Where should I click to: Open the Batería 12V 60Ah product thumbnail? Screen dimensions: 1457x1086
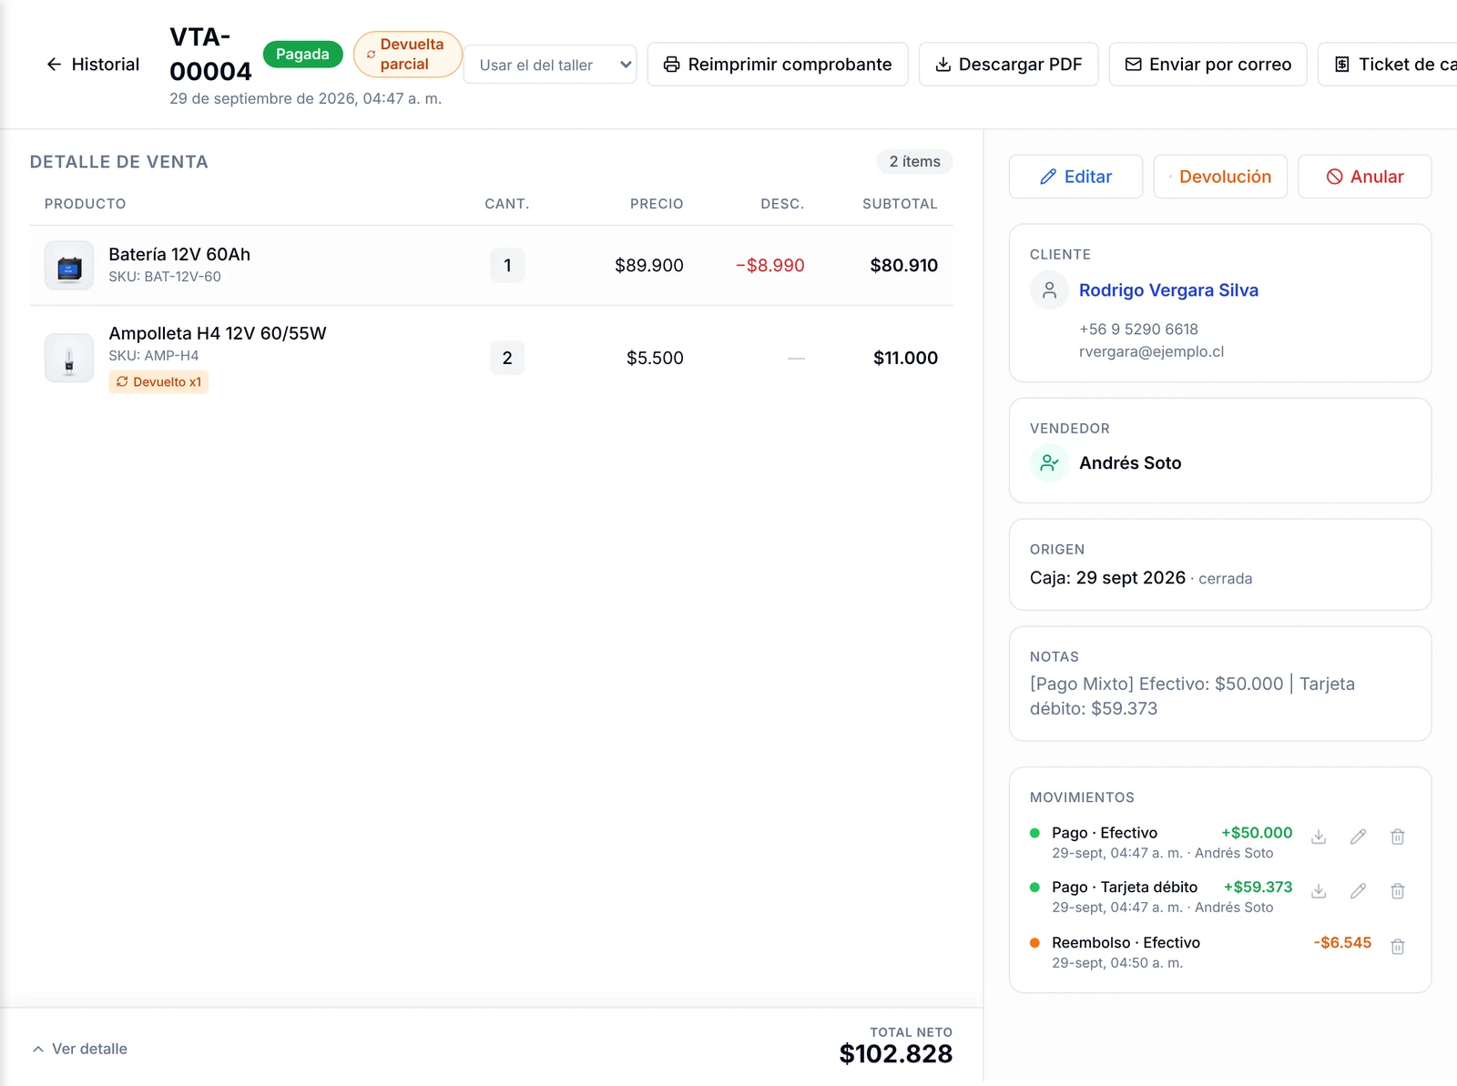coord(69,266)
